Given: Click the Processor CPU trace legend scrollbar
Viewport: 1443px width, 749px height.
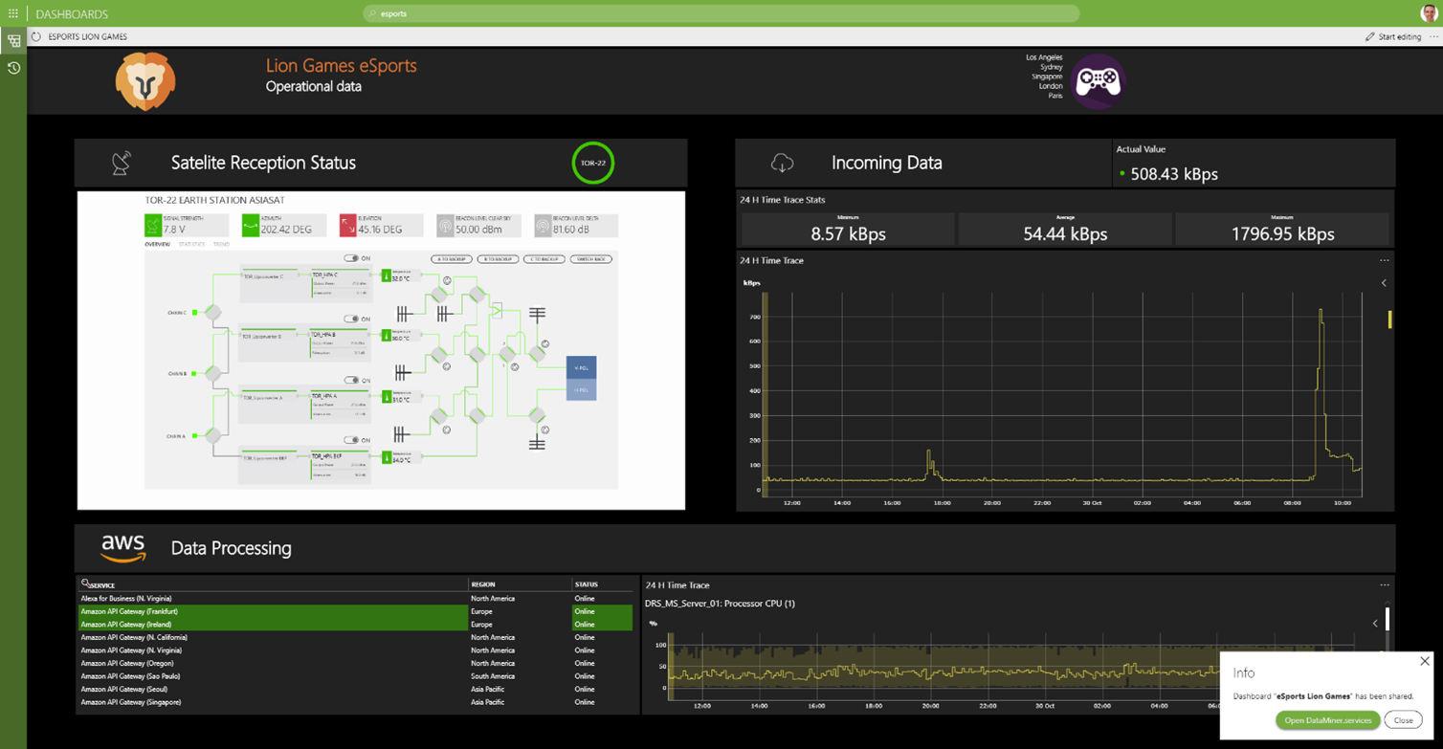Looking at the screenshot, I should pos(1387,621).
